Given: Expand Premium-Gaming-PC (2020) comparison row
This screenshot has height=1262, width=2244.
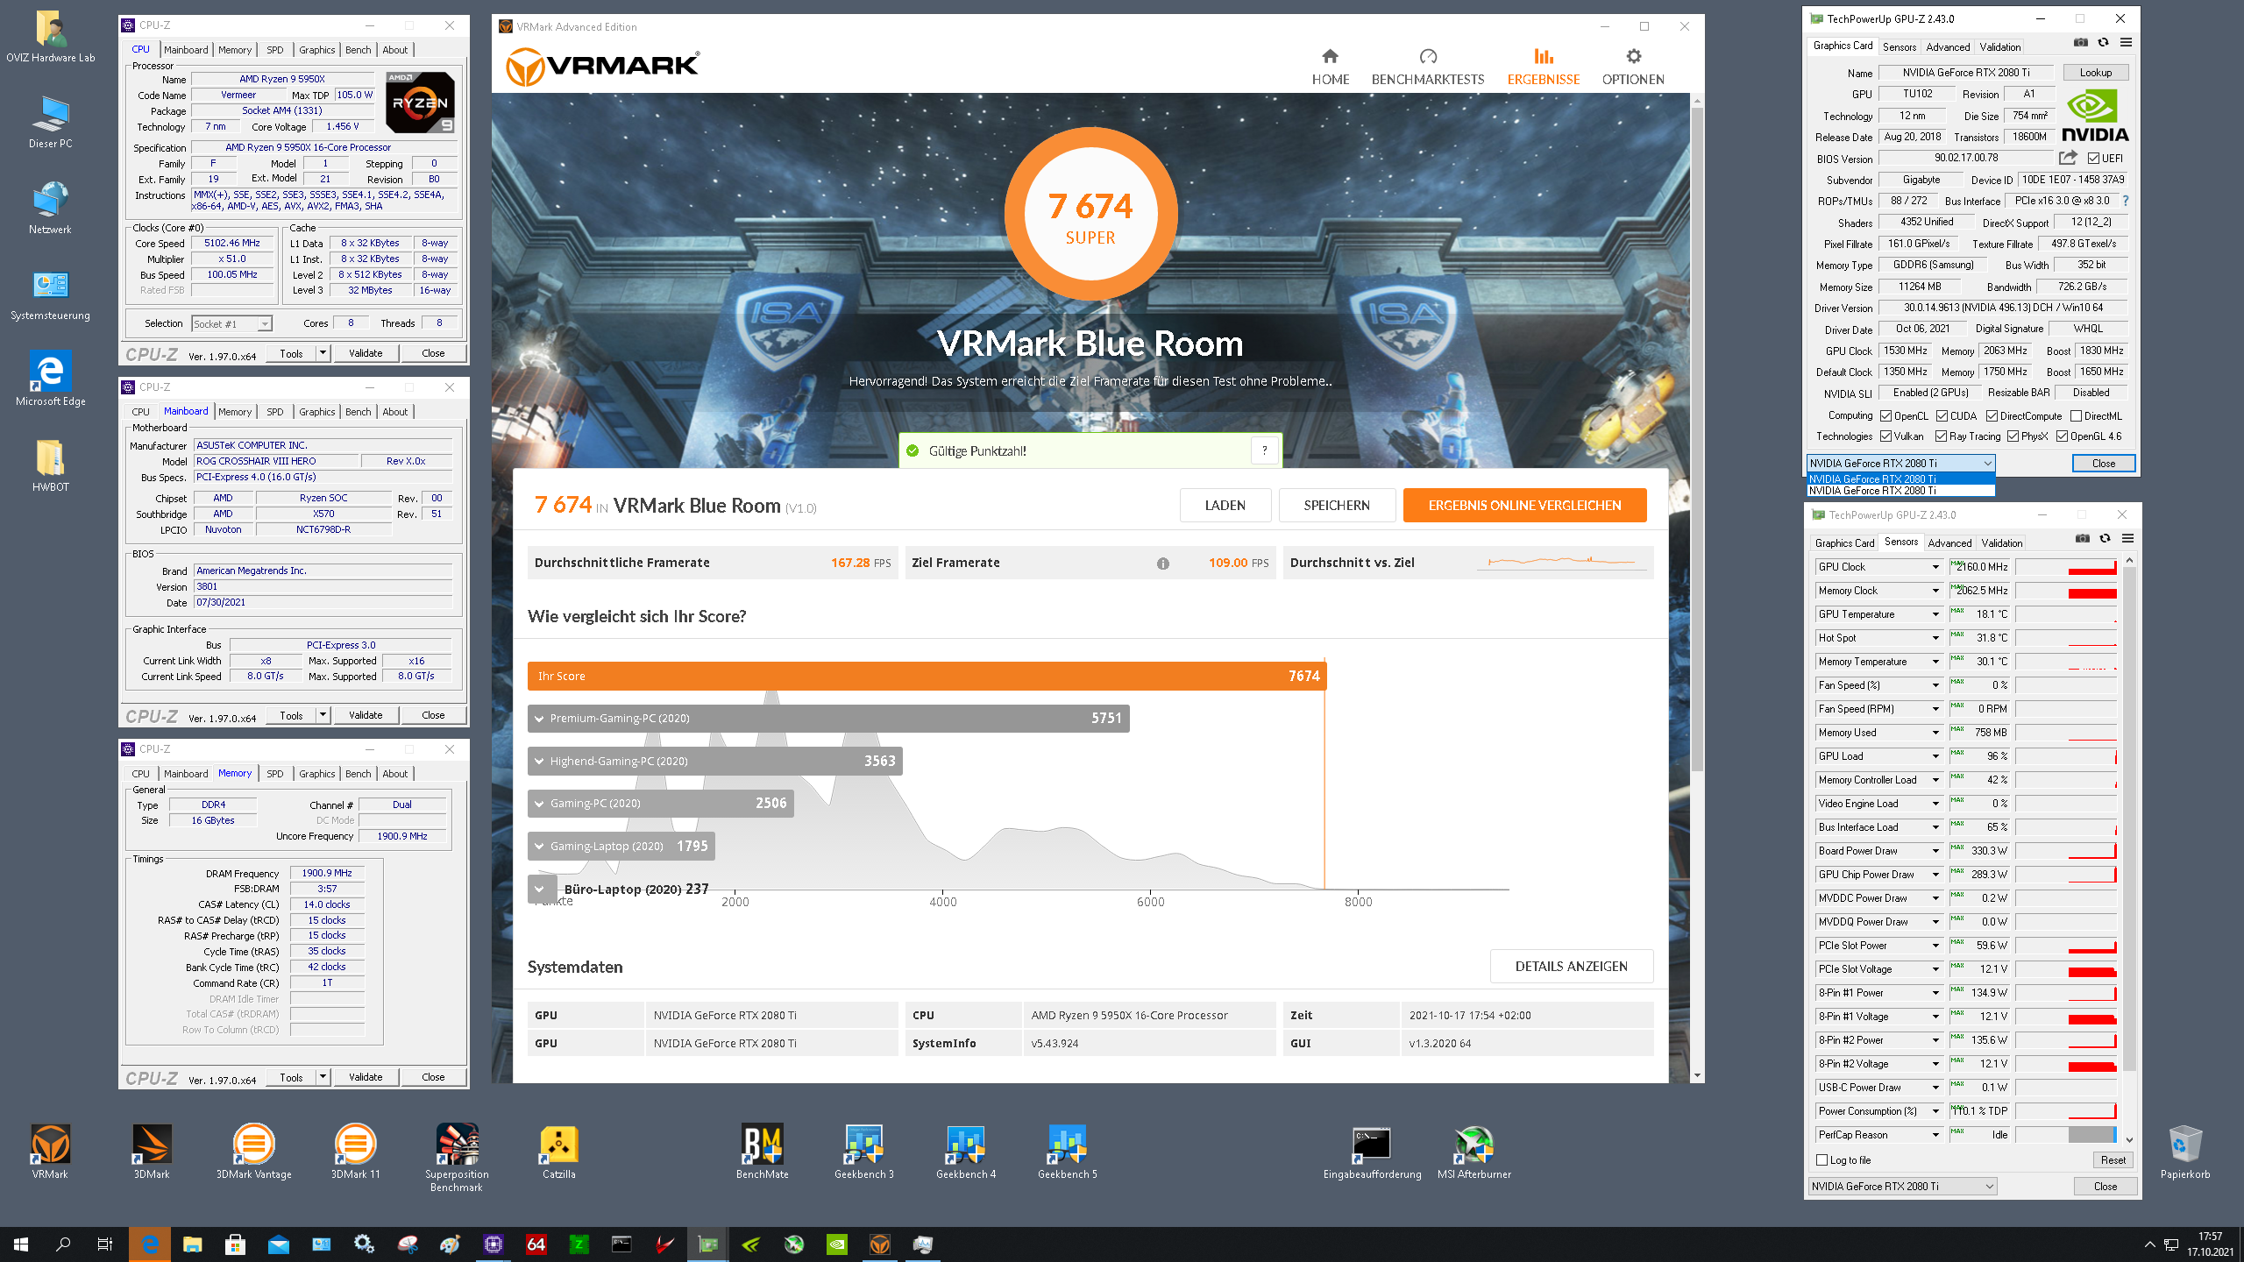Looking at the screenshot, I should click(x=828, y=719).
